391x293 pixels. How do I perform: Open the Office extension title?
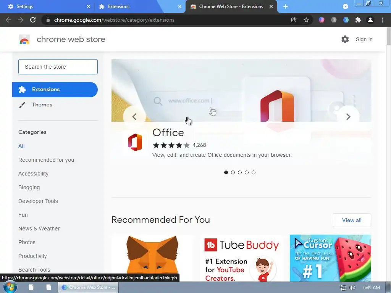pyautogui.click(x=168, y=132)
